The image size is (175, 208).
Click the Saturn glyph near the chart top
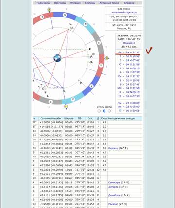(x=70, y=24)
